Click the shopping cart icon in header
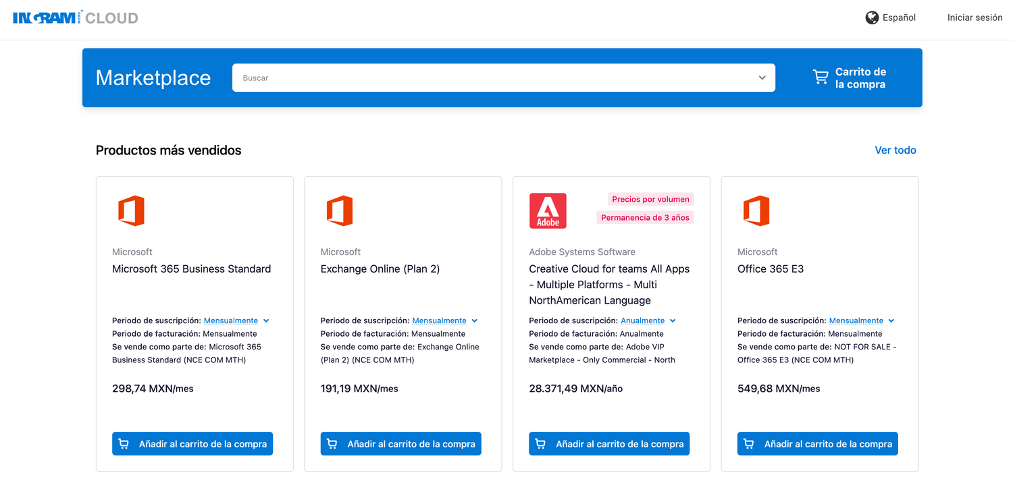The image size is (1013, 504). (821, 78)
